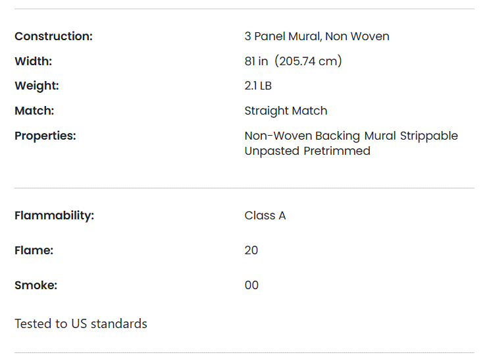This screenshot has width=487, height=361.
Task: Click the Properties label
Action: coord(45,136)
